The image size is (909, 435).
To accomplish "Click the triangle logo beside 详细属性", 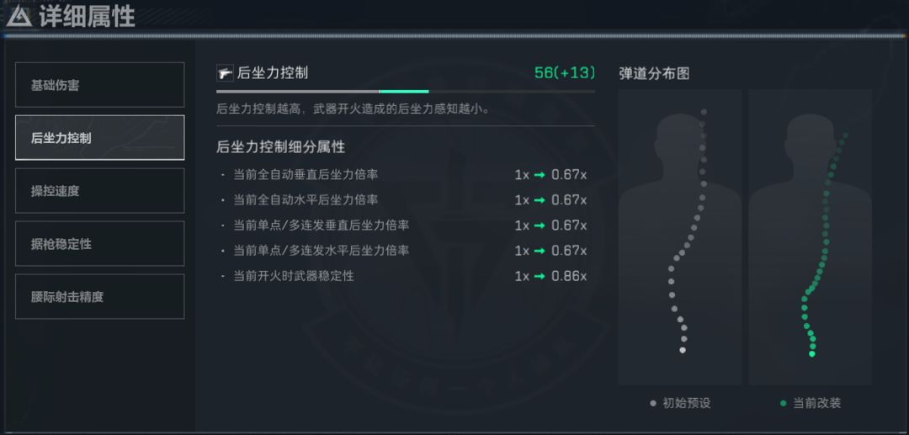I will (19, 16).
